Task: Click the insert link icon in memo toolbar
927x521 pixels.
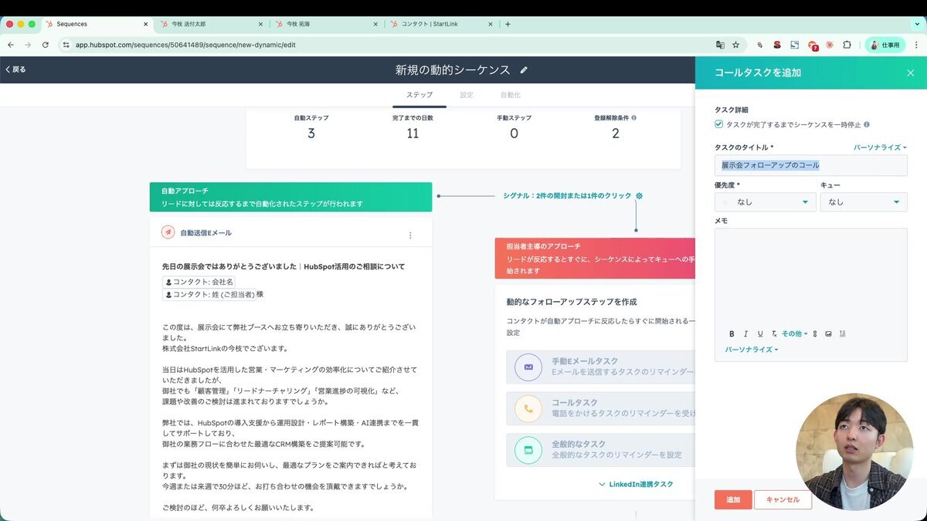Action: point(813,333)
